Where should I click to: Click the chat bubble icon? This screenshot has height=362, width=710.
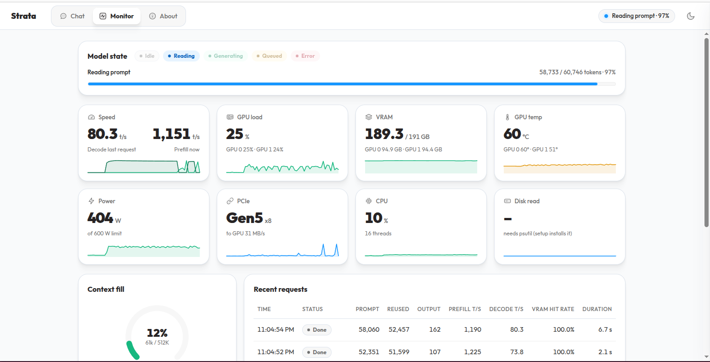pos(63,16)
